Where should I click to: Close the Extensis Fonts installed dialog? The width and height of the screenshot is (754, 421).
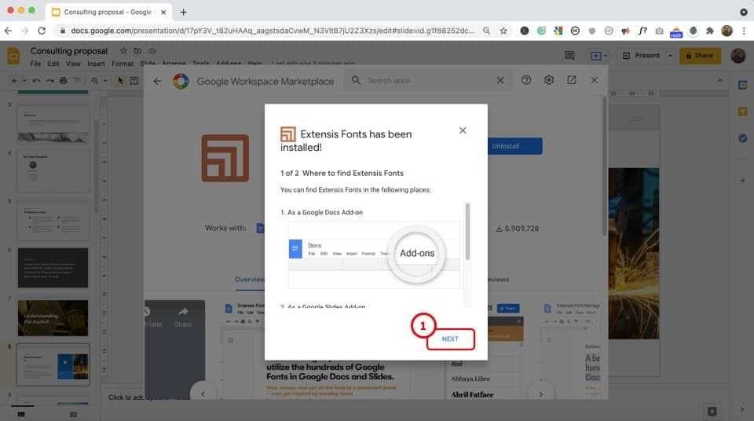point(463,130)
